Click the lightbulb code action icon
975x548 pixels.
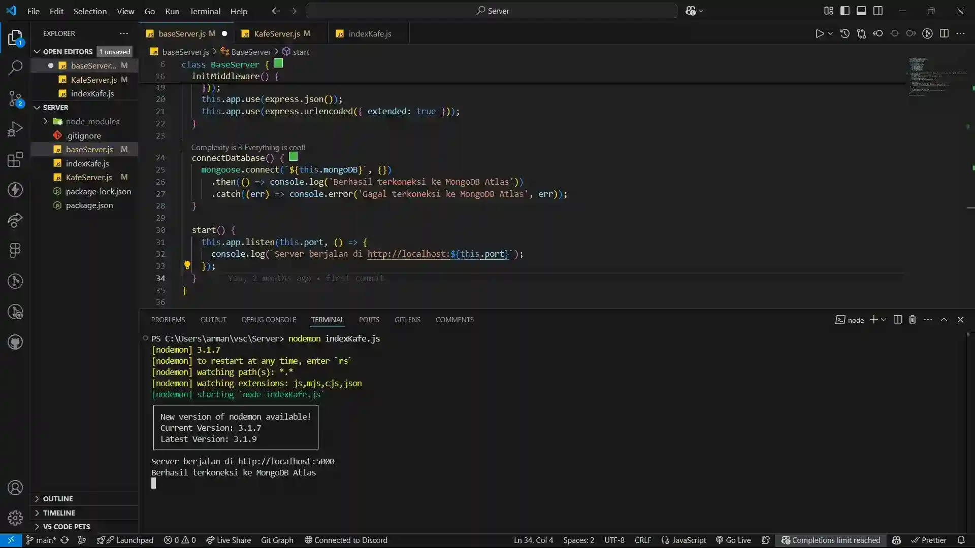187,265
